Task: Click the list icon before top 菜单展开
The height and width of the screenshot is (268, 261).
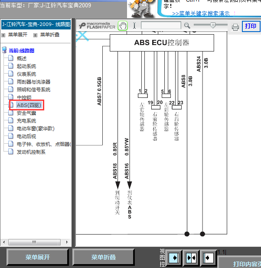Action: click(3, 35)
